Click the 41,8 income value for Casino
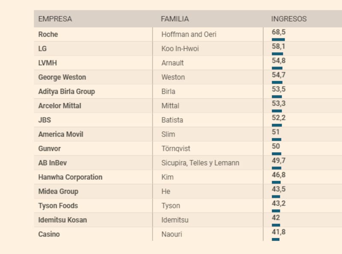This screenshot has height=254, width=342. (278, 232)
